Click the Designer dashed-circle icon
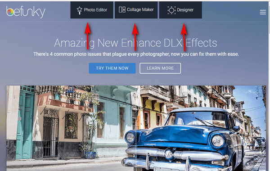The height and width of the screenshot is (171, 270). click(x=171, y=10)
